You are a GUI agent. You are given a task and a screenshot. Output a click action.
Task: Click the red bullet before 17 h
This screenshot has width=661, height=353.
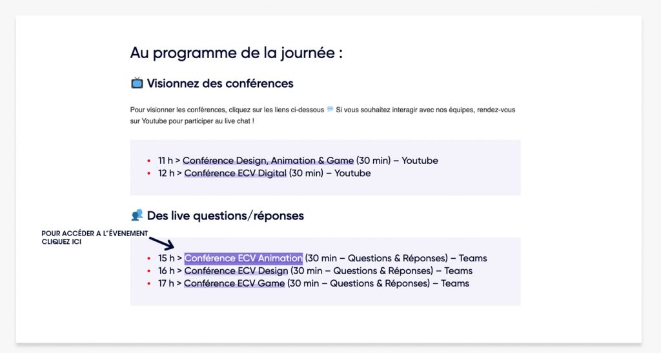(149, 284)
